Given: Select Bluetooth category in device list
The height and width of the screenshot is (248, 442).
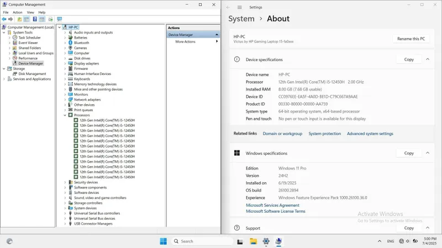Looking at the screenshot, I should 81,43.
